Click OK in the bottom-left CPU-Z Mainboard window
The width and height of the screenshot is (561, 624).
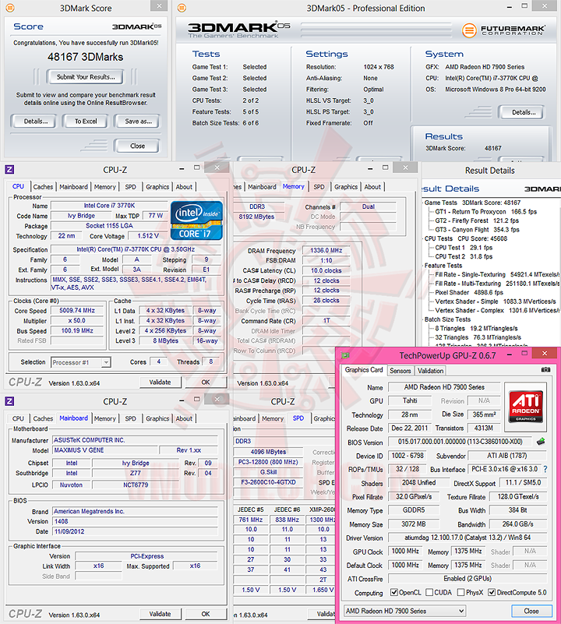(x=206, y=614)
